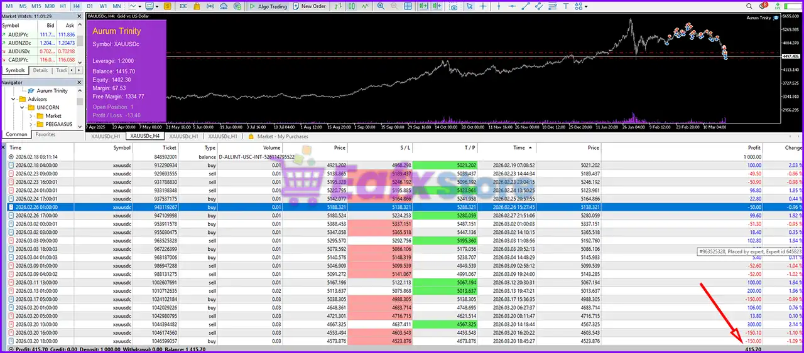This screenshot has width=804, height=353.
Task: Switch to the Details tab in Market Watch
Action: tap(40, 71)
